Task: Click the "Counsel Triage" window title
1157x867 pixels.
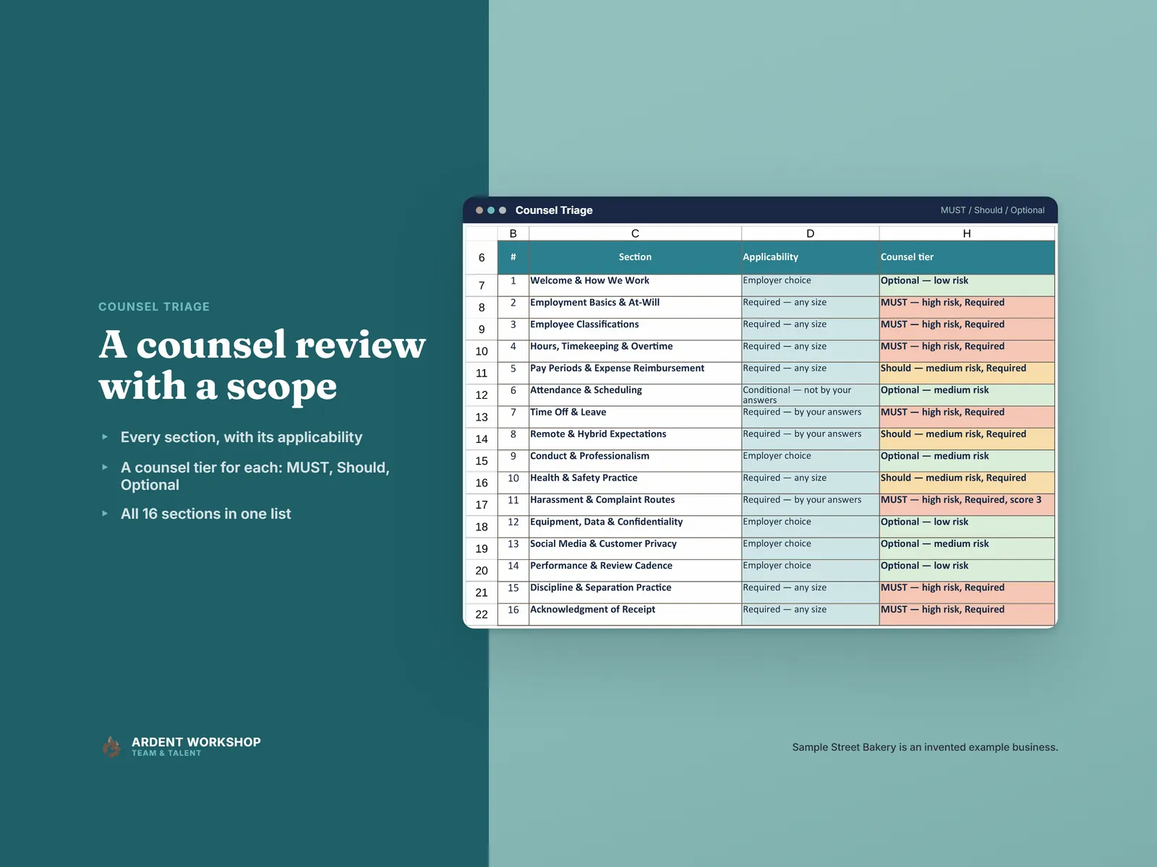Action: [554, 210]
